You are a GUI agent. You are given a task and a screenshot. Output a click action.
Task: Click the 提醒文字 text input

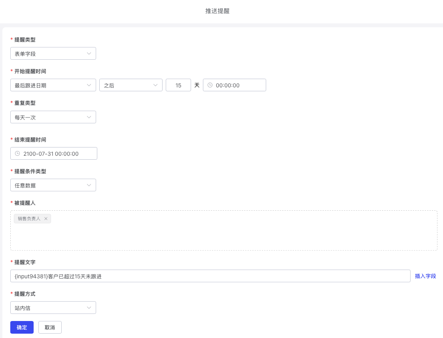click(210, 276)
